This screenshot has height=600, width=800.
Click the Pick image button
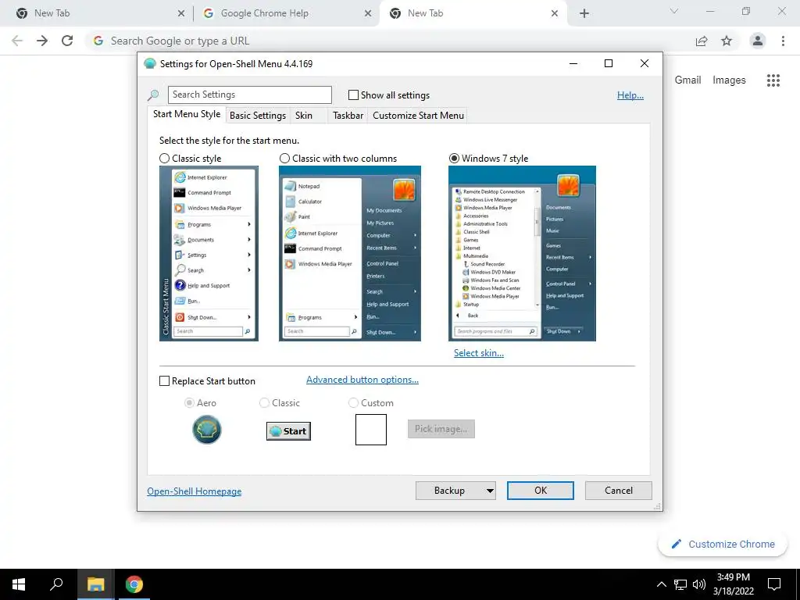441,429
